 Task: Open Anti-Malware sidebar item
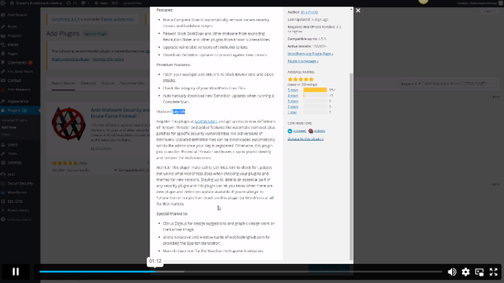(x=18, y=90)
